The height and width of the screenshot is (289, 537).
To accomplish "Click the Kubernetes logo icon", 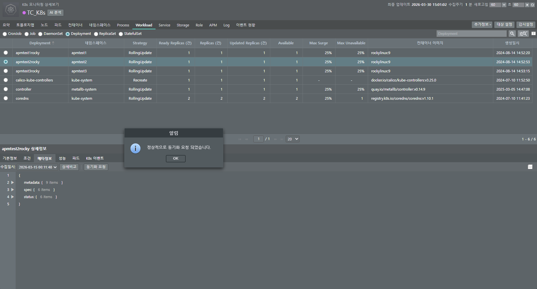I will point(11,9).
